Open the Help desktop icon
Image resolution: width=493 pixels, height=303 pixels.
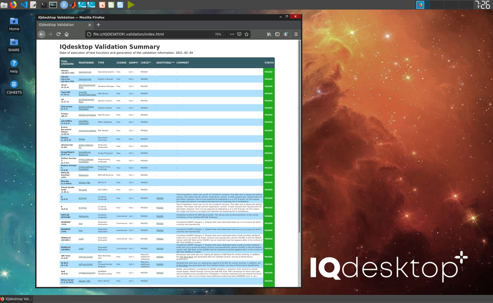pos(14,66)
